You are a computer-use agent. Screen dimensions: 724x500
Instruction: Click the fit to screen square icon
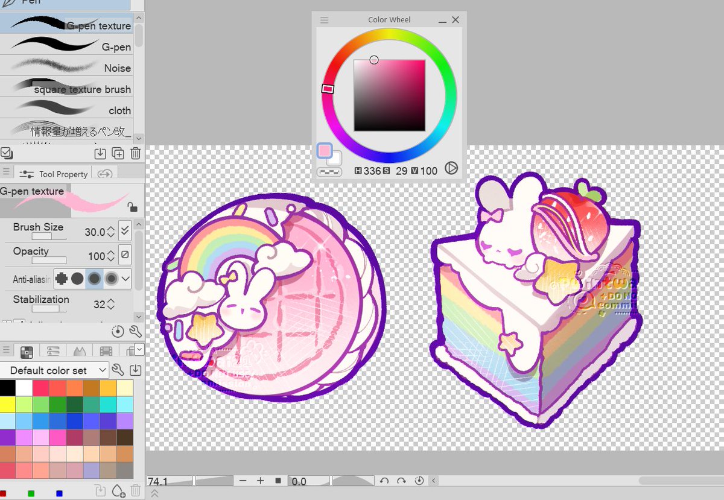(278, 481)
